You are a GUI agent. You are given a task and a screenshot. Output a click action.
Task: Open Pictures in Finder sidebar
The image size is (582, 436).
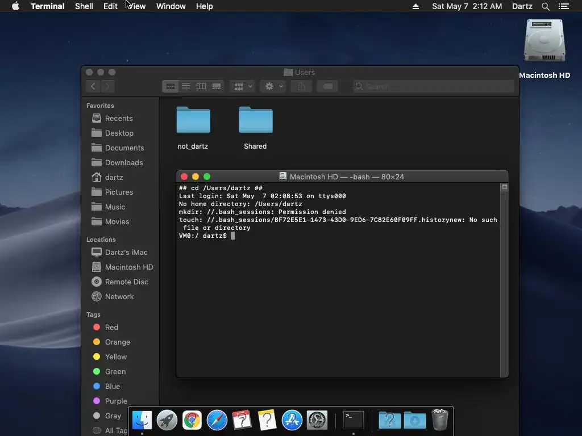pos(119,192)
